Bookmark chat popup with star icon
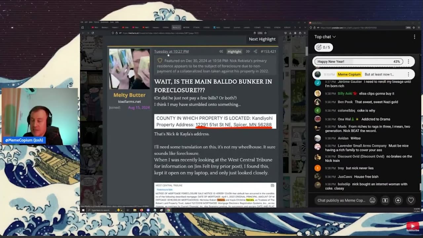 coord(414,28)
